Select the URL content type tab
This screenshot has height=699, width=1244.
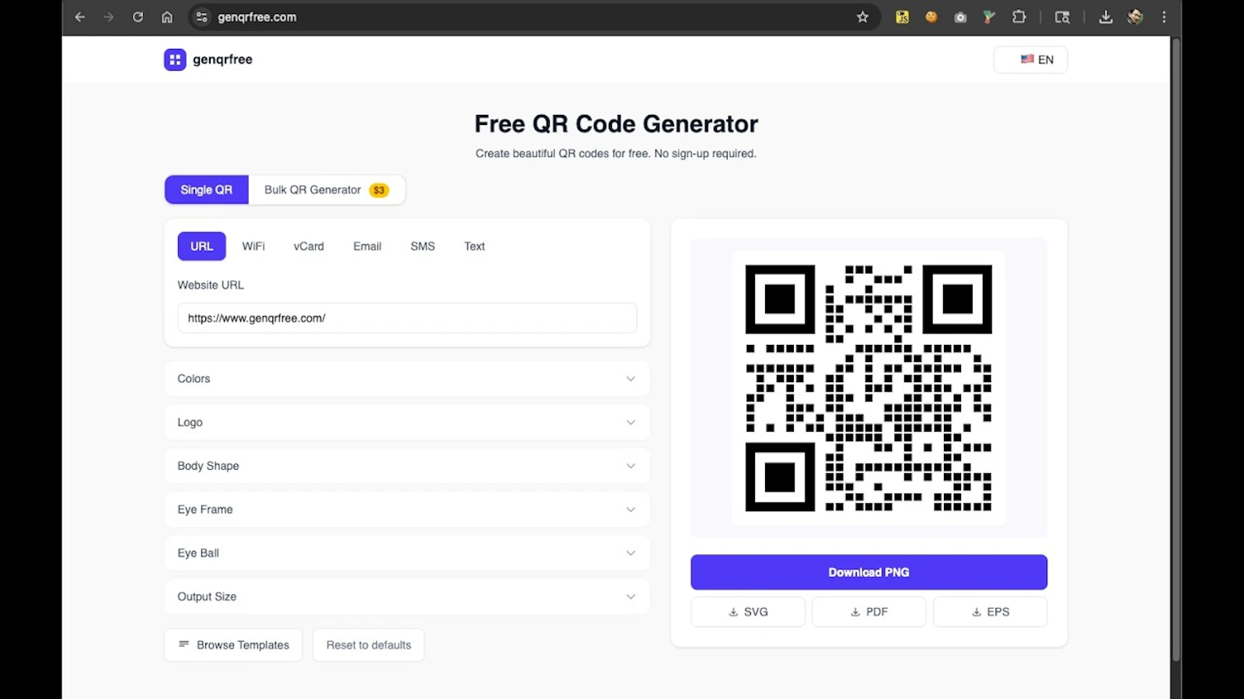coord(202,246)
